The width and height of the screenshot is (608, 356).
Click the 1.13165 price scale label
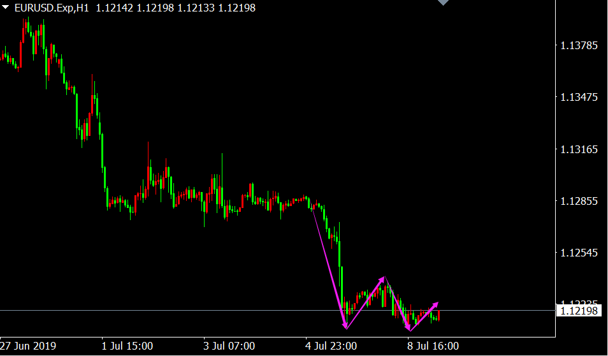pos(579,150)
